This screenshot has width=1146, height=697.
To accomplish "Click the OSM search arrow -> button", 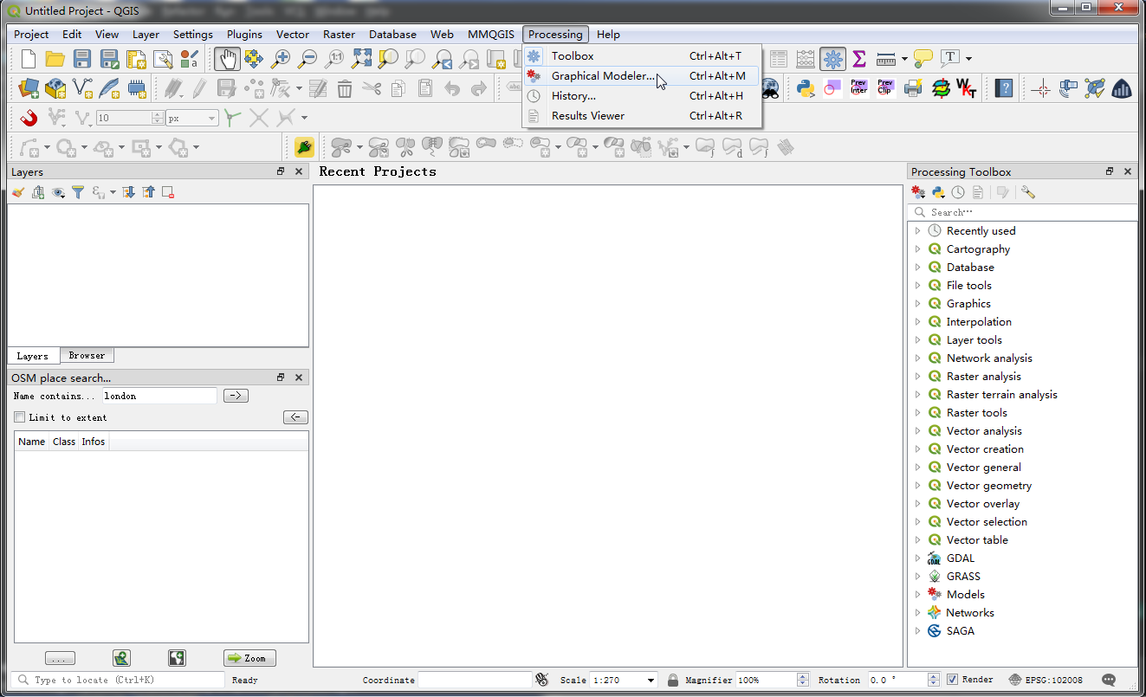I will [x=236, y=396].
